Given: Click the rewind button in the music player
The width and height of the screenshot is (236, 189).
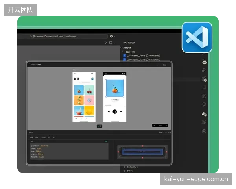Looking at the screenshot, I should click(109, 112).
